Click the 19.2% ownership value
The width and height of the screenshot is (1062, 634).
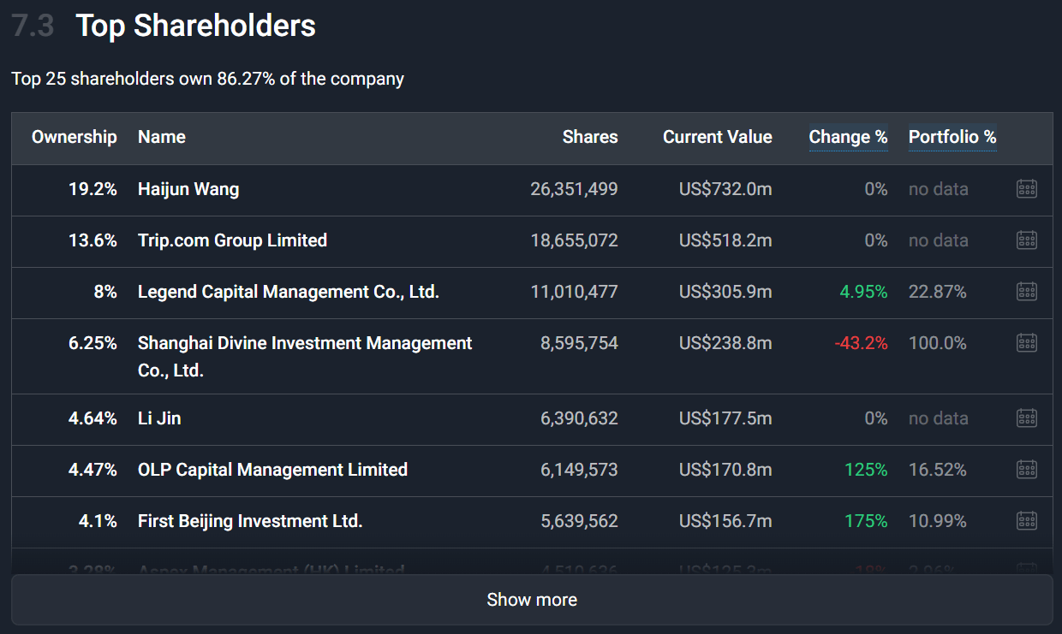click(92, 189)
